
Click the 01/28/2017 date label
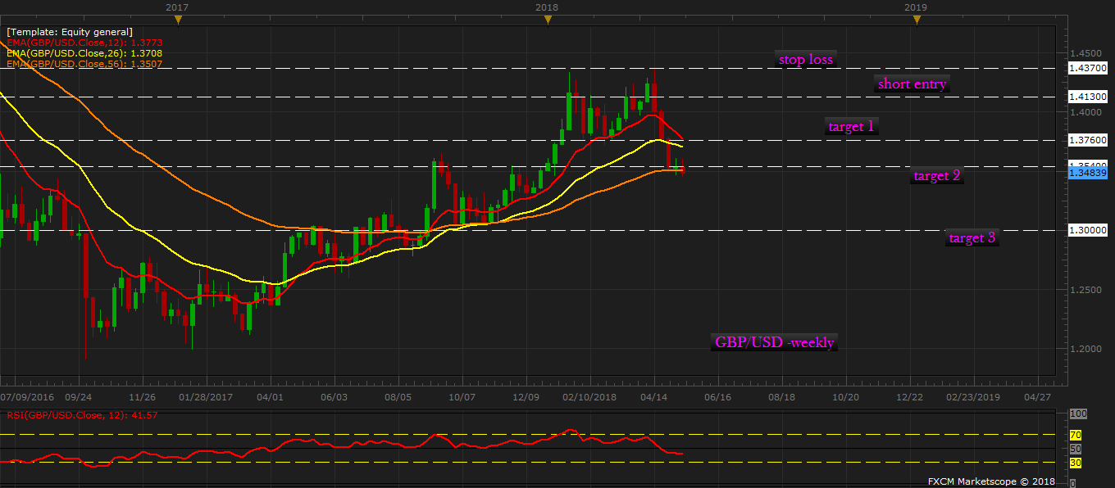[205, 396]
